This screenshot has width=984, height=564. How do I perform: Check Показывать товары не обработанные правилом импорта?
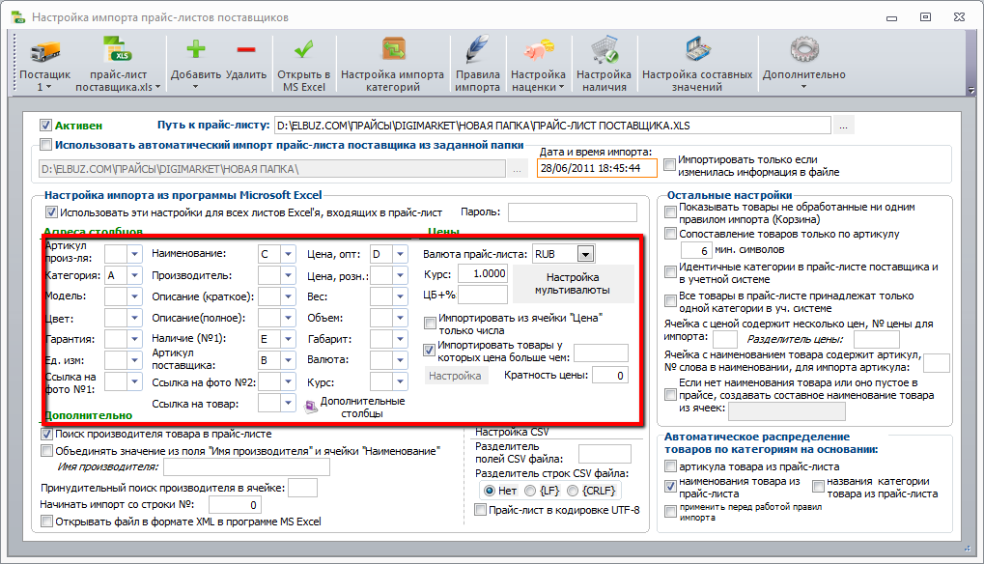click(671, 212)
